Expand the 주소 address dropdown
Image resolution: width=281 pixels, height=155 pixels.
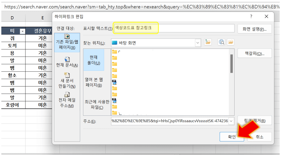(x=231, y=121)
